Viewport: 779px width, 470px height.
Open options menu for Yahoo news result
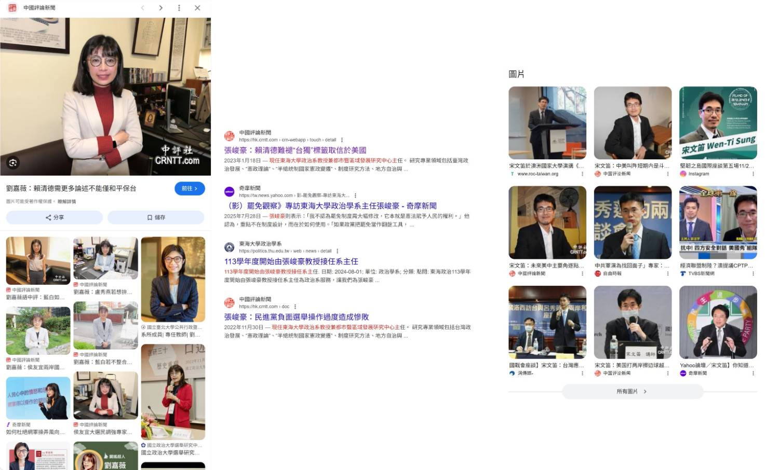(x=355, y=196)
